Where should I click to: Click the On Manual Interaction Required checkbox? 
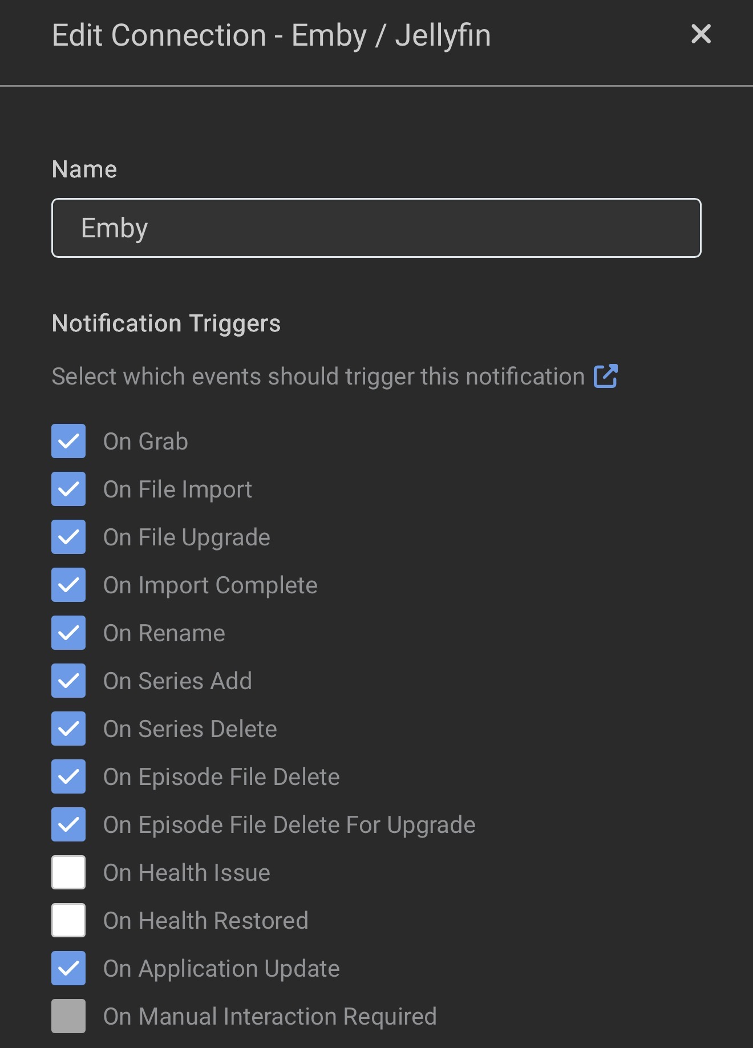point(68,1016)
